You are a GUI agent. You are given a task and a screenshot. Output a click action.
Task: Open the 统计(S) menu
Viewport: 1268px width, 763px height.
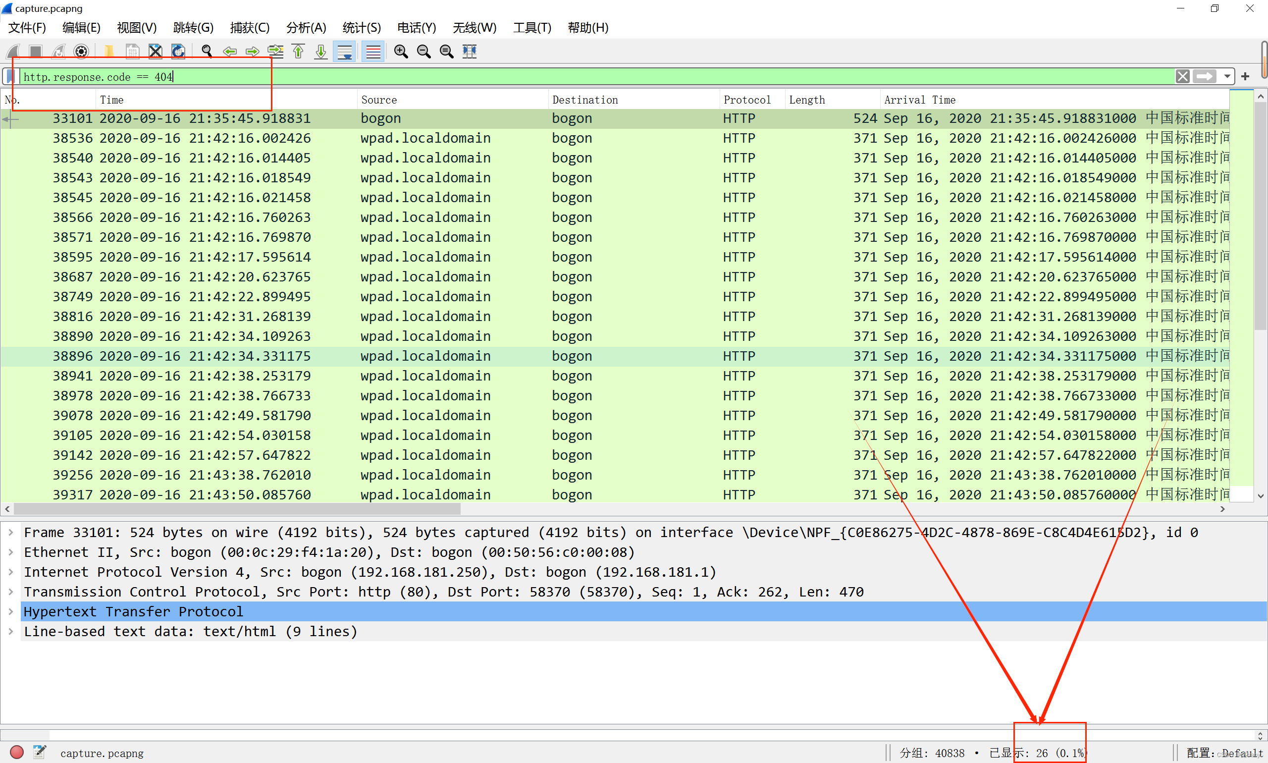tap(362, 28)
